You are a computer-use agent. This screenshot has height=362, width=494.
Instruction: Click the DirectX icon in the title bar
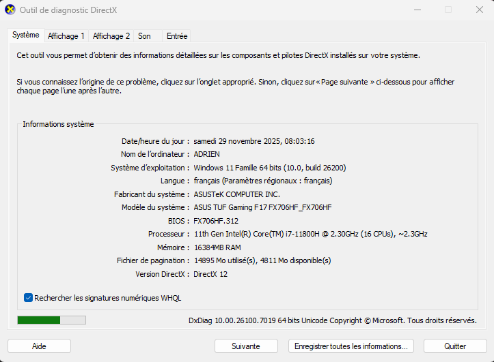pos(10,10)
